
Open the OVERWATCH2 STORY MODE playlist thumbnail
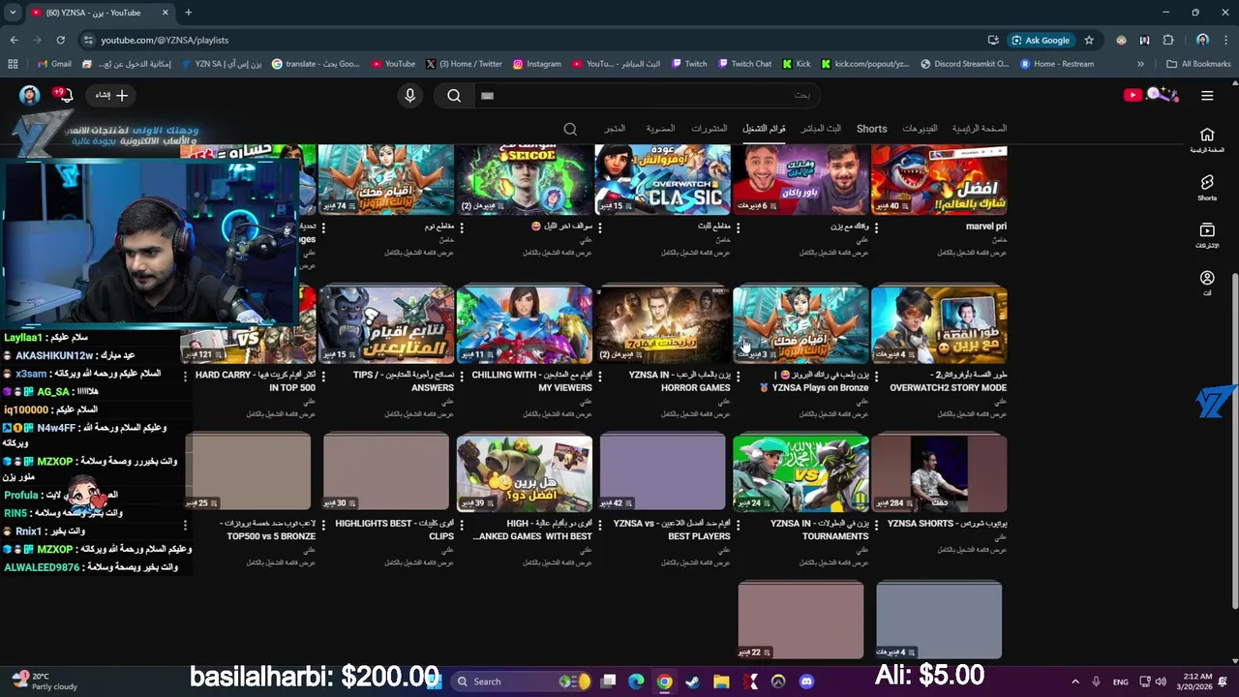tap(939, 324)
